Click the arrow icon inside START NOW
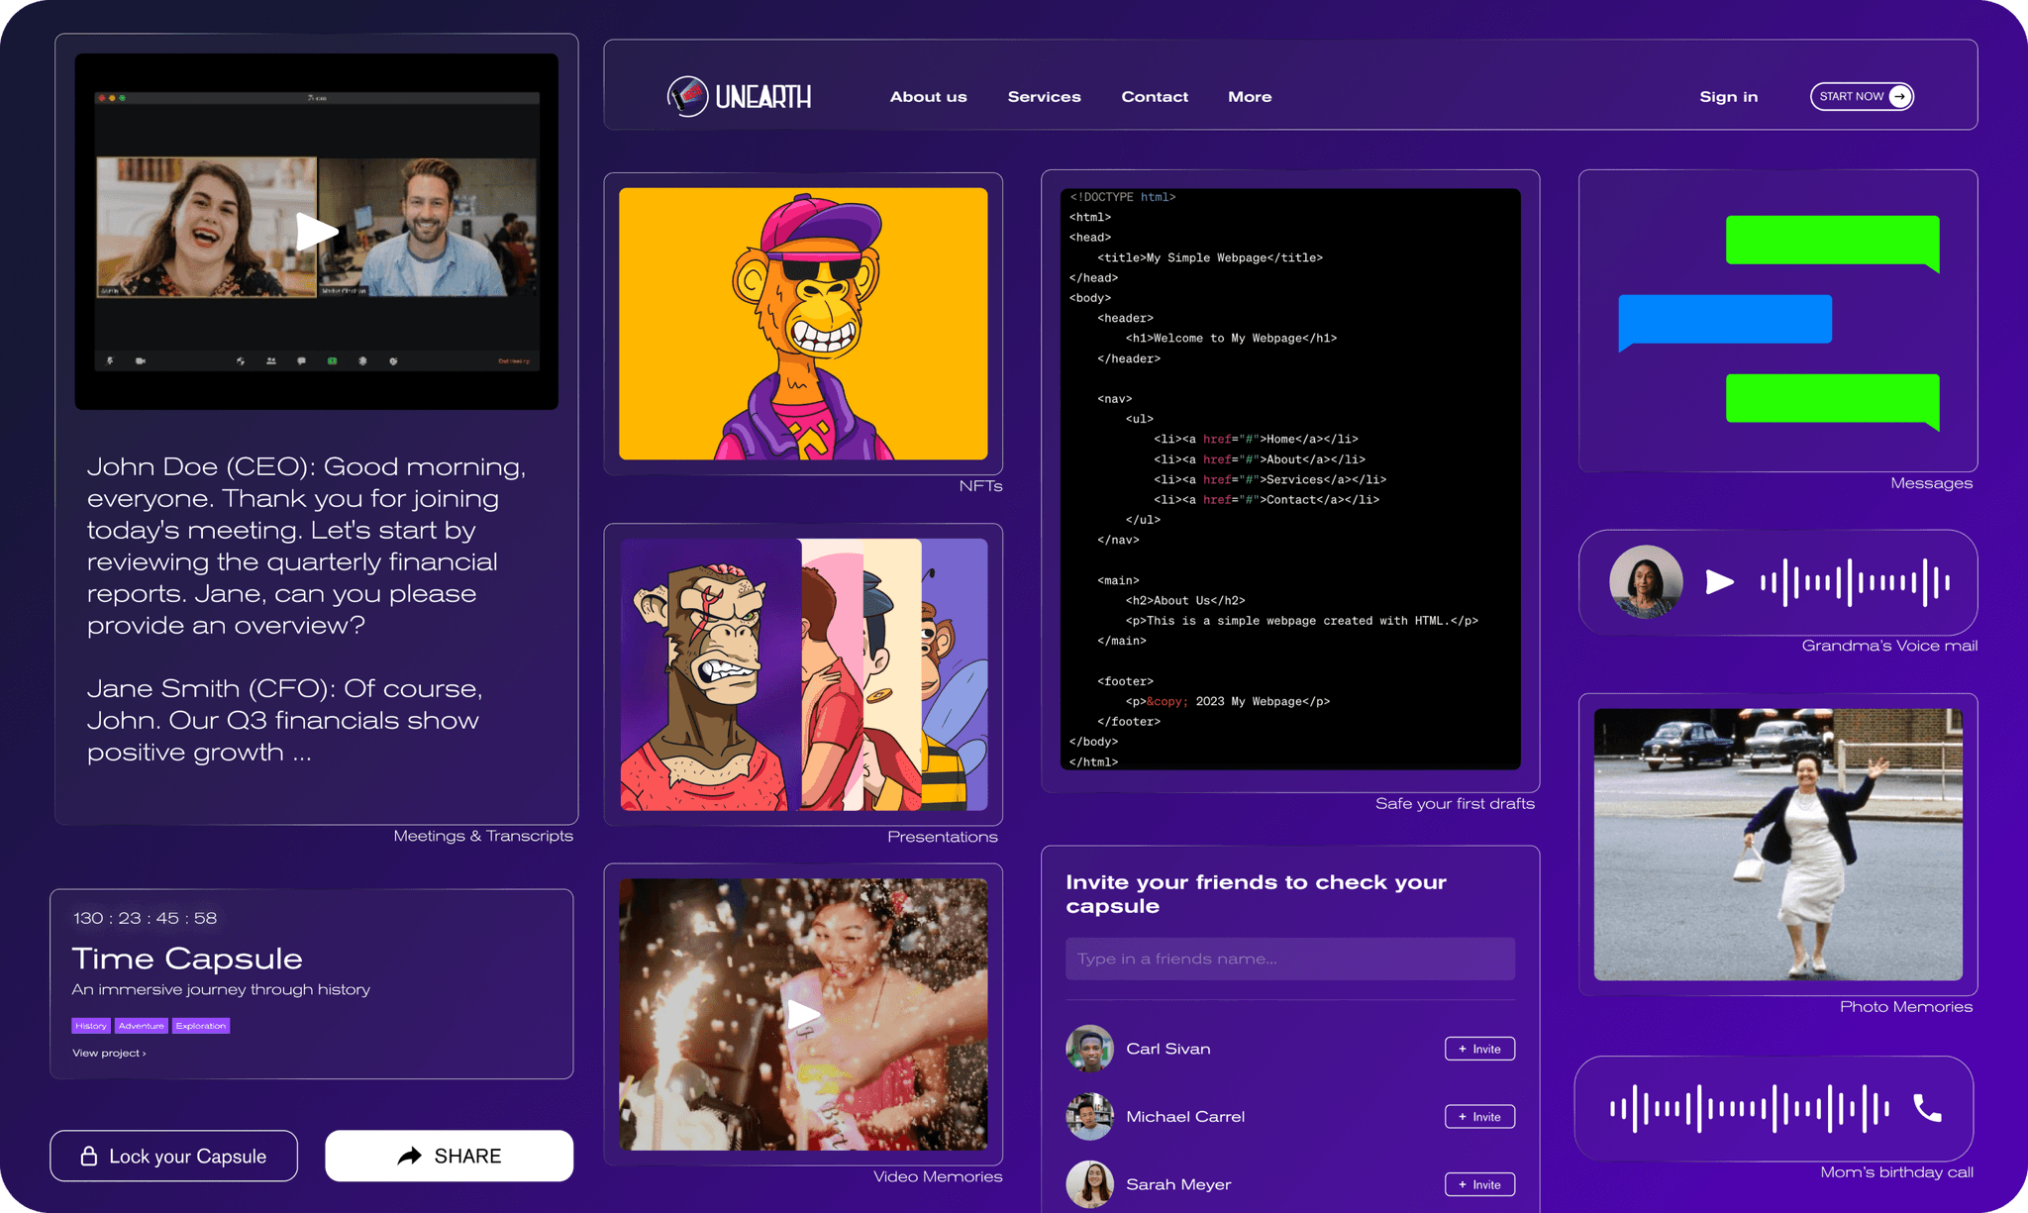 tap(1899, 96)
